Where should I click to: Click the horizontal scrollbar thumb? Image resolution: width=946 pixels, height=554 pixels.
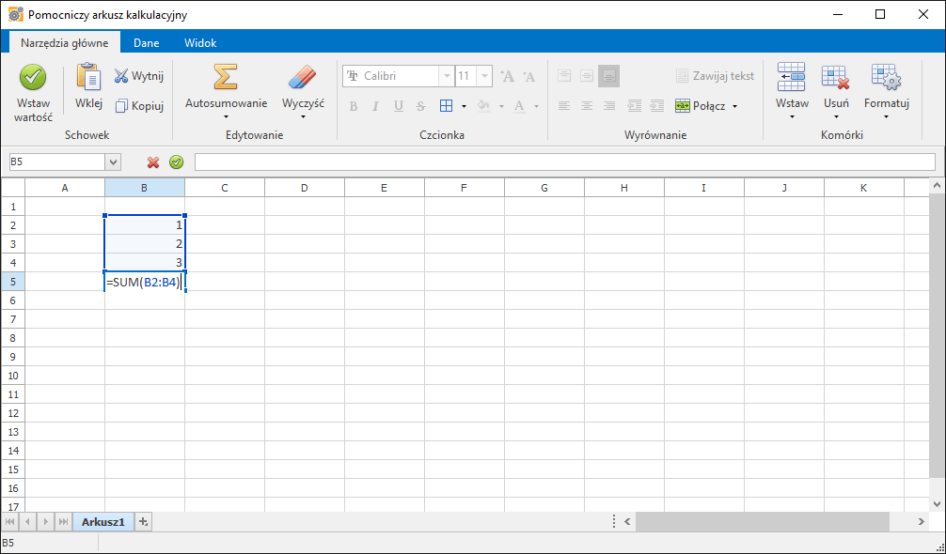pos(762,521)
